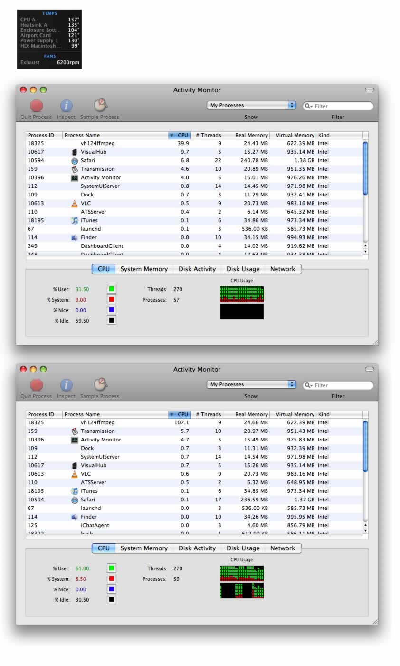Viewport: 400px width, 666px height.
Task: Click Sample Process icon in lower window
Action: tap(100, 384)
